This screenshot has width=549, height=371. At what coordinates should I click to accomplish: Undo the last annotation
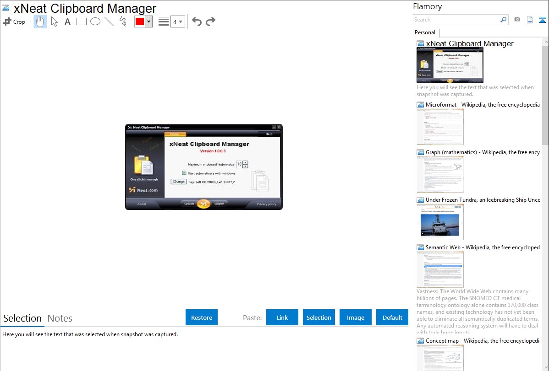pyautogui.click(x=197, y=22)
